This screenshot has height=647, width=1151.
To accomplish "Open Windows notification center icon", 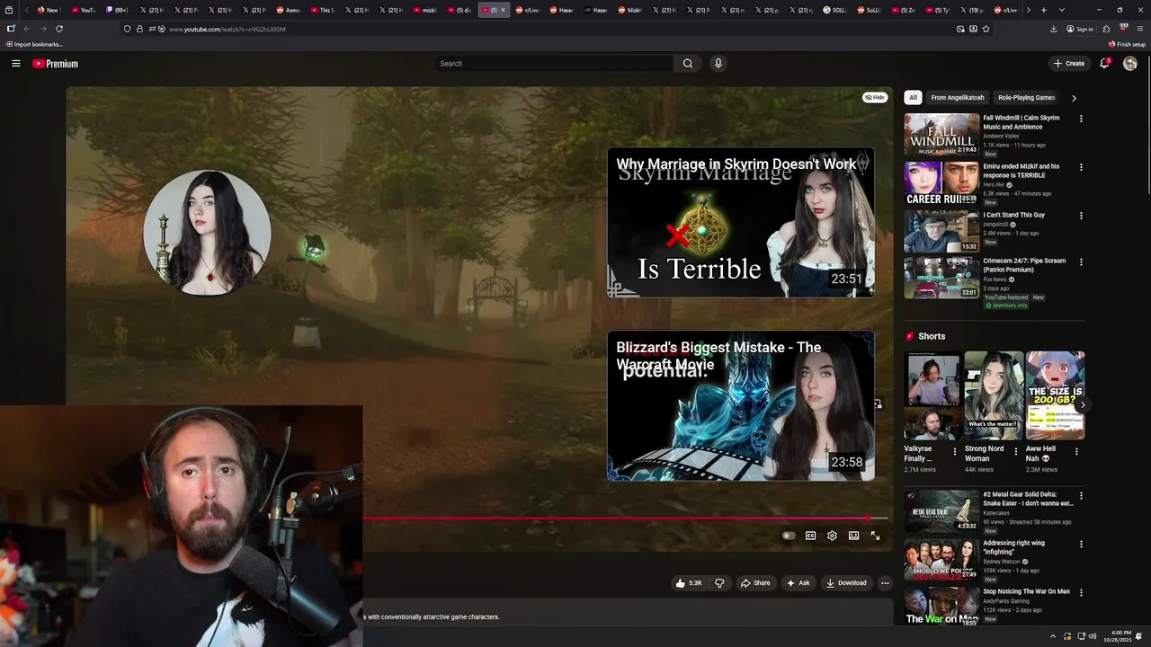I will [1138, 636].
